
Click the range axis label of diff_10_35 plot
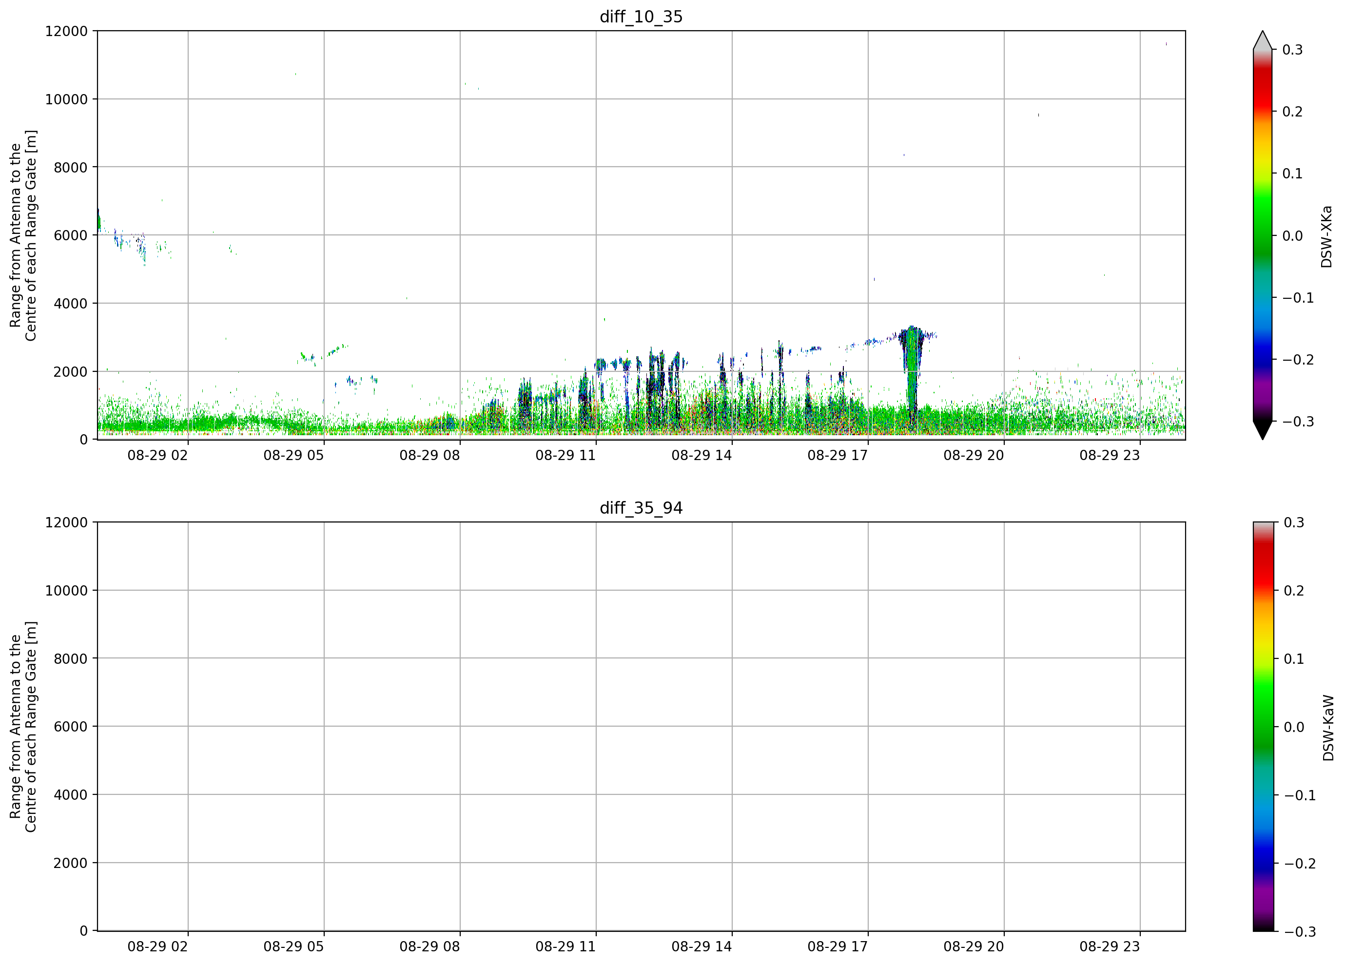(x=23, y=235)
